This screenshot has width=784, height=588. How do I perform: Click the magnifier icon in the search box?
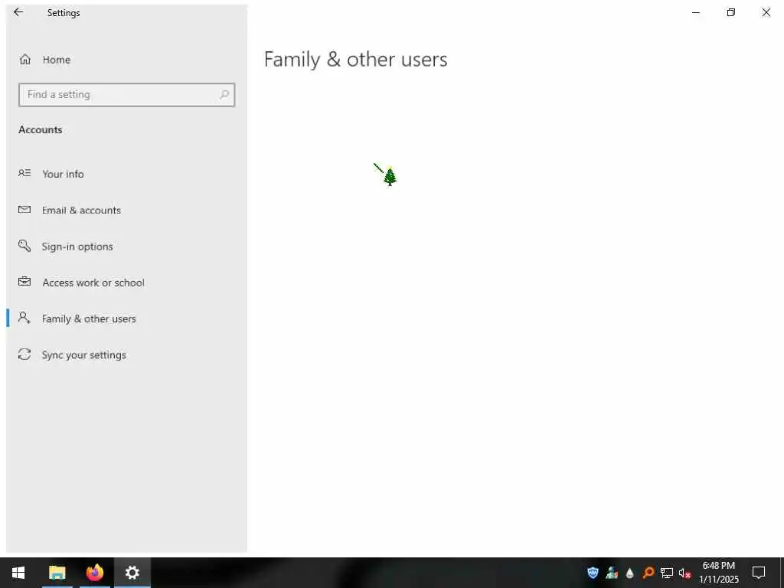pos(224,94)
